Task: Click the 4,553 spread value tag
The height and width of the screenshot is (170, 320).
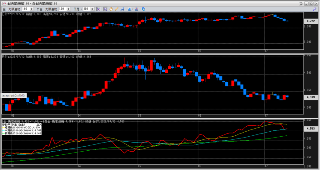Action: tap(311, 129)
